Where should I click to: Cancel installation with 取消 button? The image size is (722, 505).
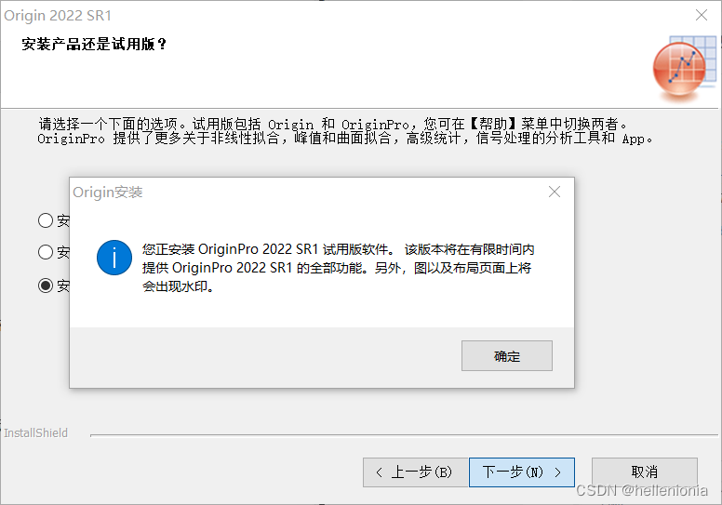[x=644, y=472]
